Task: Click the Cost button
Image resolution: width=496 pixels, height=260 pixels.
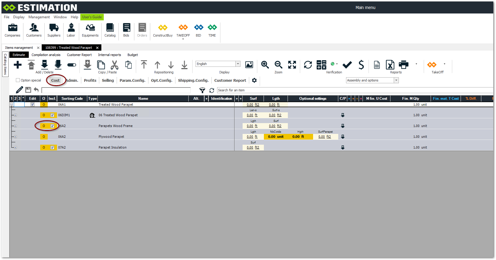Action: click(55, 80)
